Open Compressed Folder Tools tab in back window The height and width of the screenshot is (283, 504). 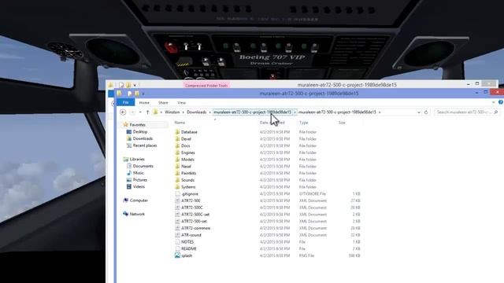click(206, 86)
